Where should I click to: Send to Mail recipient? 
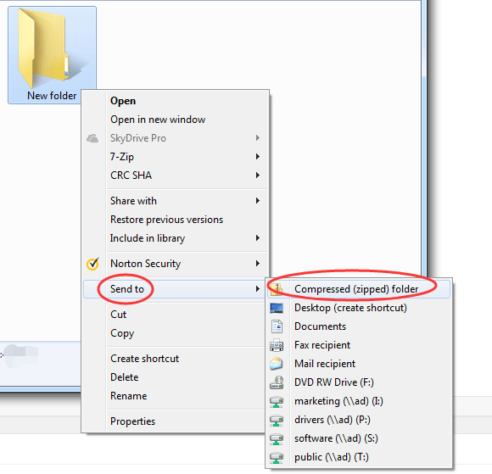point(359,364)
